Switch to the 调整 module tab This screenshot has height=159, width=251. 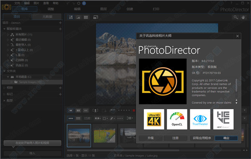(51, 9)
